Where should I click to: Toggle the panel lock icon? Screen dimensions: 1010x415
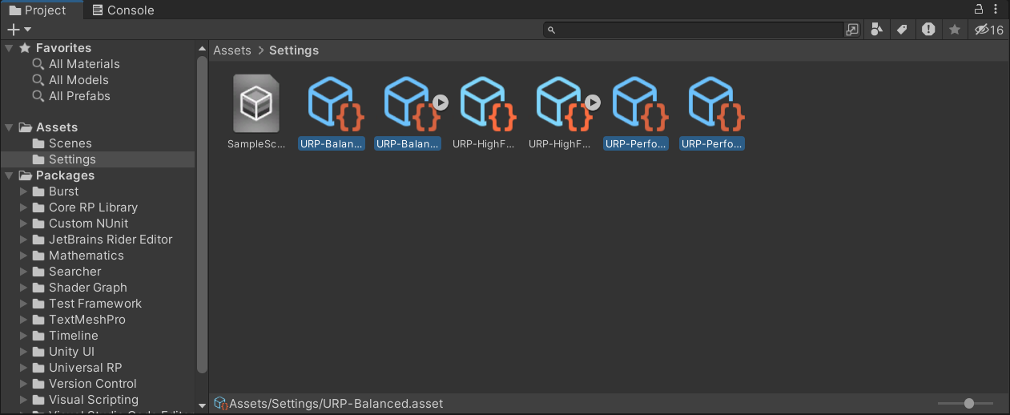point(978,10)
